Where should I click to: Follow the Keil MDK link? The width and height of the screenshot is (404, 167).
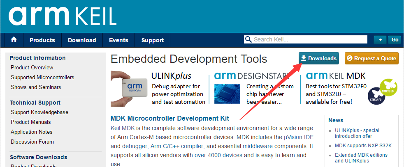point(123,128)
